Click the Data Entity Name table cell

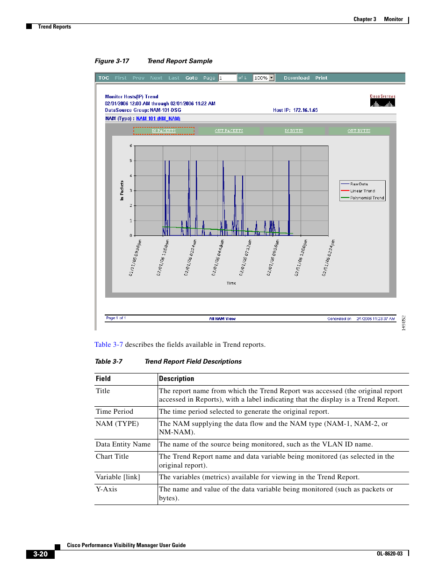pos(123,444)
